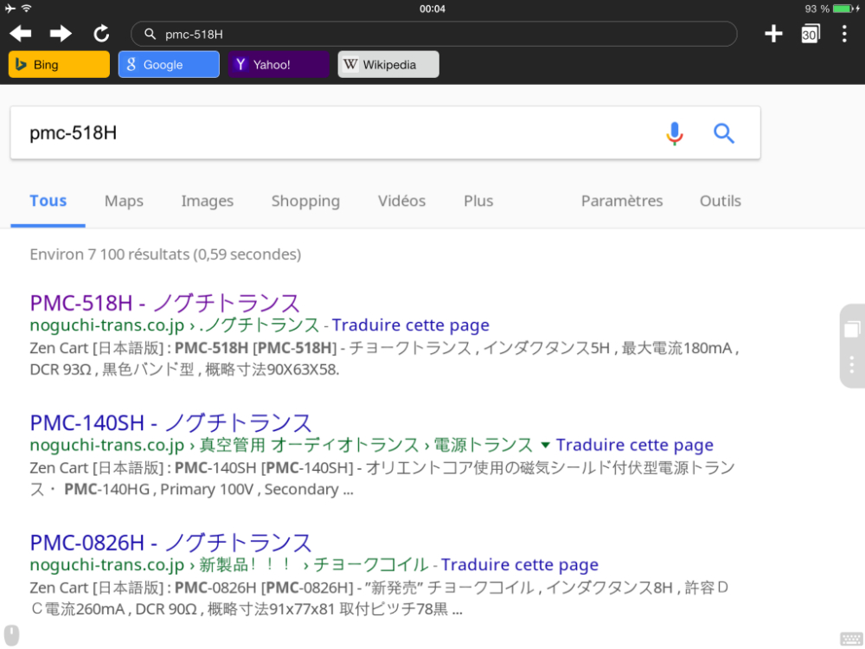The image size is (865, 649).
Task: Submit search with the blue magnifier icon
Action: (723, 133)
